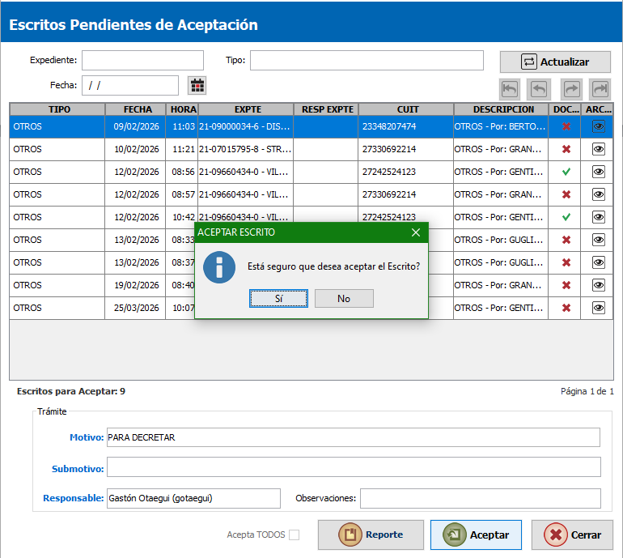Image resolution: width=623 pixels, height=558 pixels.
Task: Click the Observaciones field
Action: coord(481,498)
